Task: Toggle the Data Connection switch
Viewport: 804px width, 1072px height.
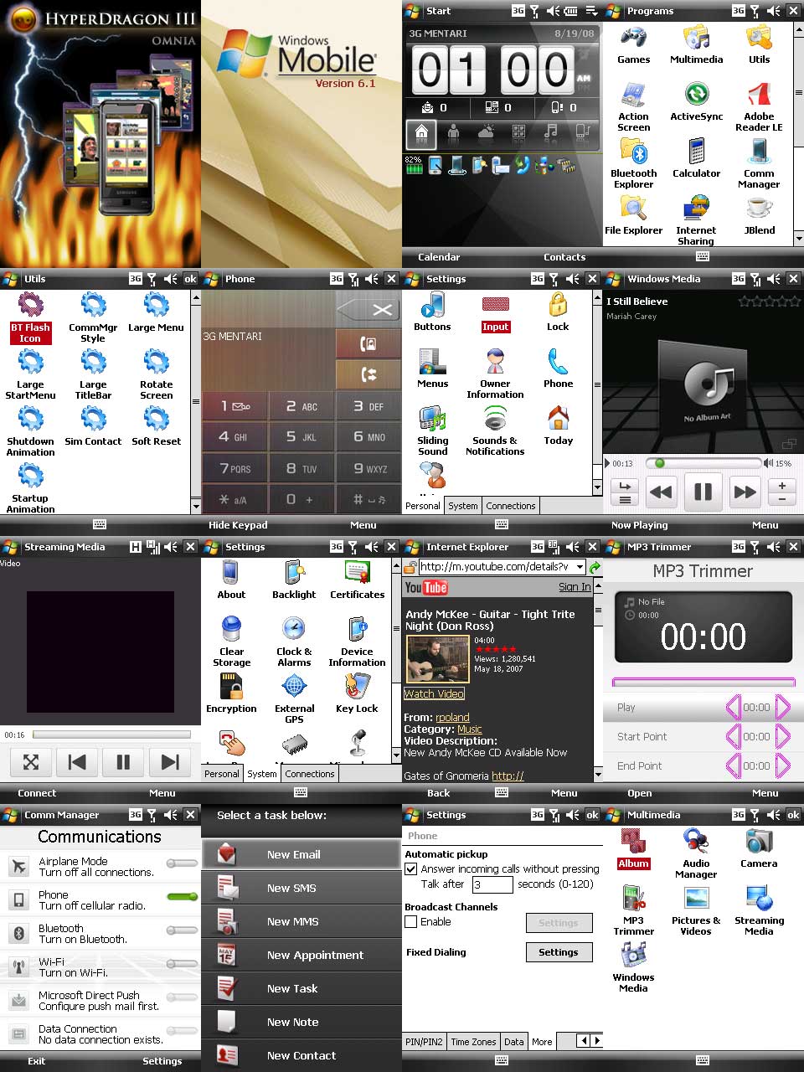Action: pyautogui.click(x=182, y=1031)
